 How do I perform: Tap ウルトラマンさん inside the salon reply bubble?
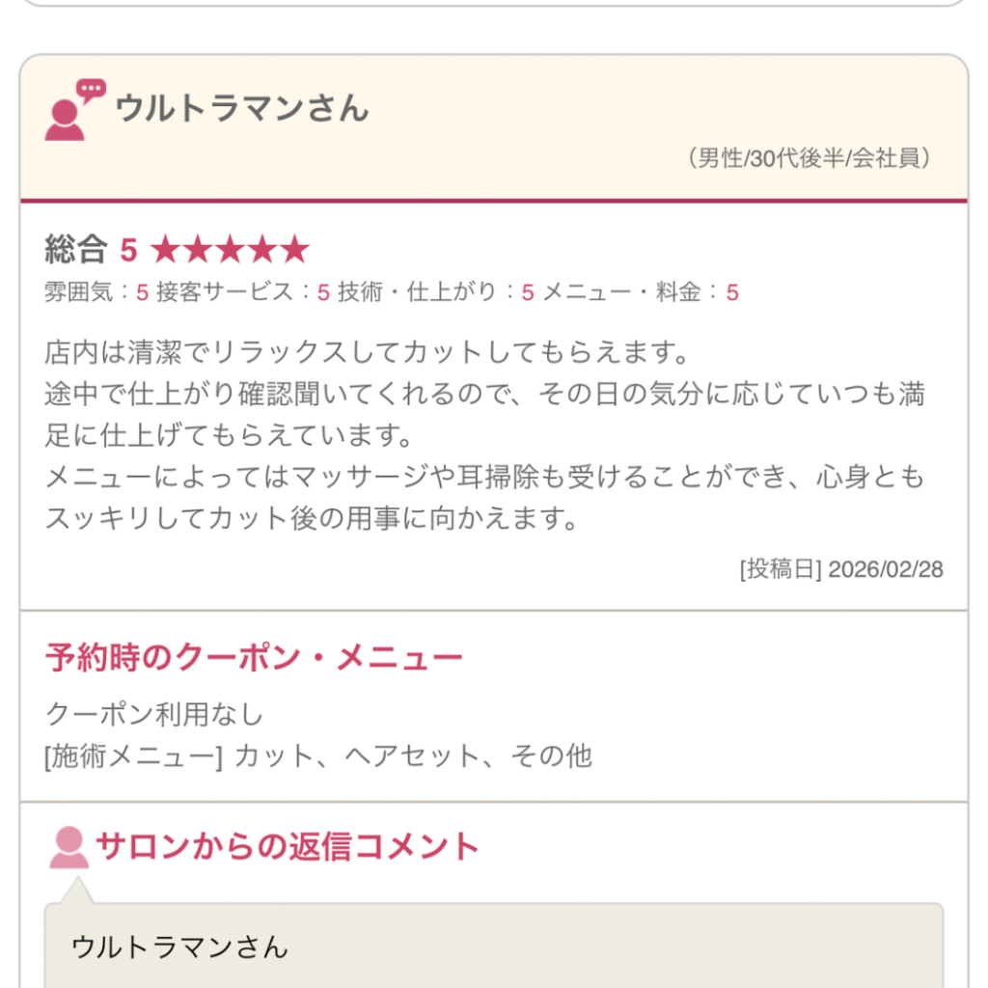180,947
